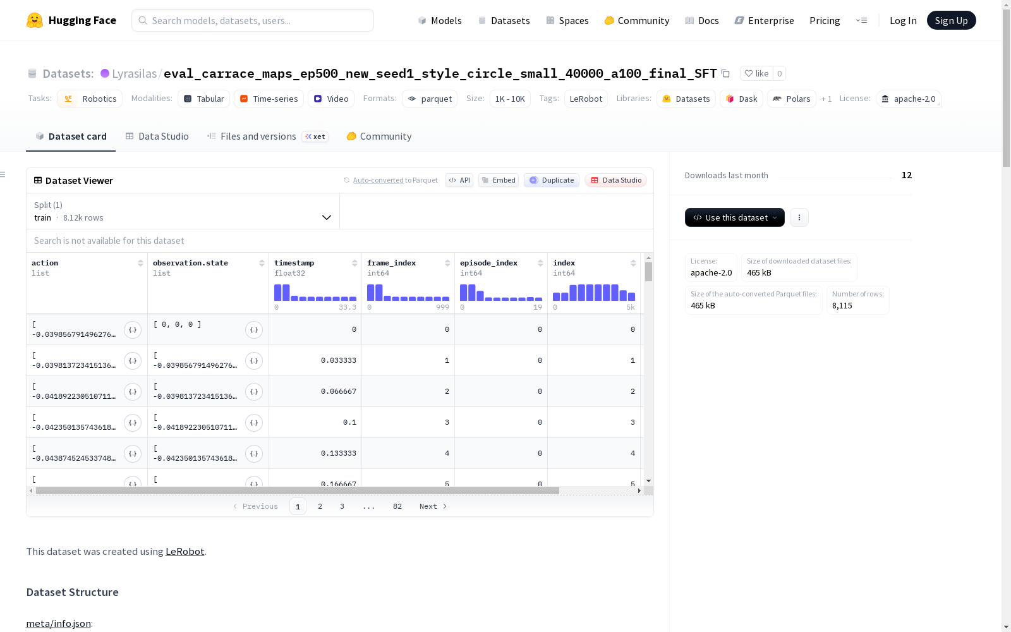Expand action cell starting -0.041892230510711
Viewport: 1011px width, 632px height.
133,392
